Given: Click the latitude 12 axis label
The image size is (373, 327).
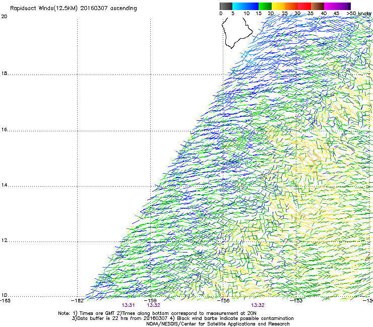Looking at the screenshot, I should [4, 240].
